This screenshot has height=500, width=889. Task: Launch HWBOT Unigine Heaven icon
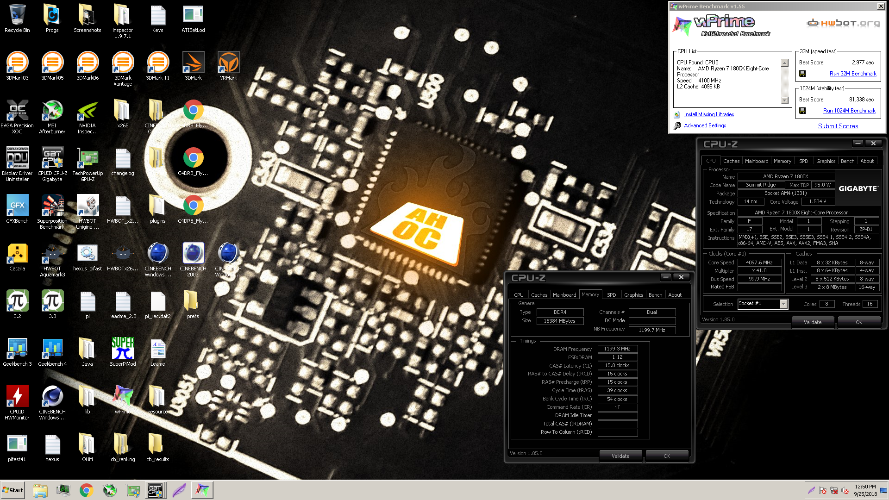[x=88, y=212]
